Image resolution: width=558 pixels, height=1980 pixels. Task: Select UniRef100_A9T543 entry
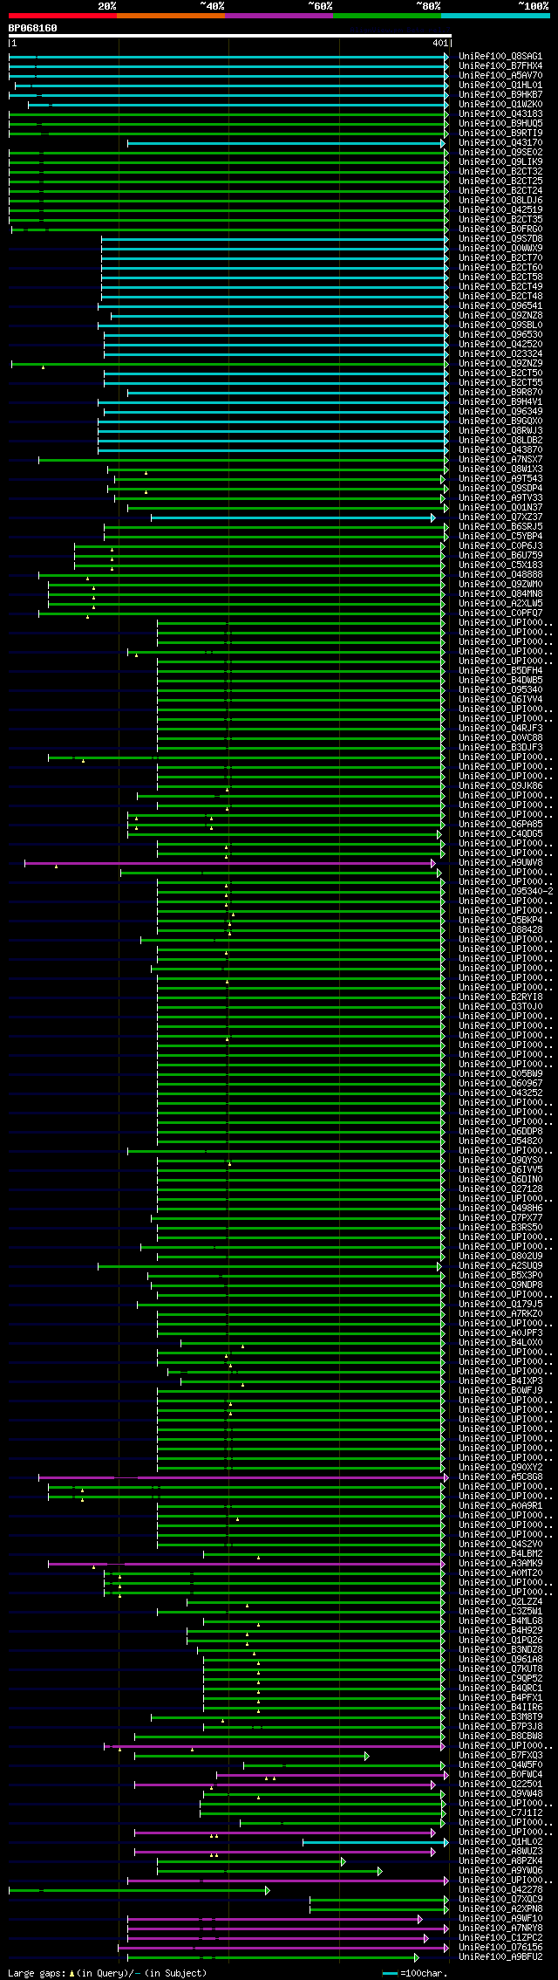pyautogui.click(x=500, y=479)
